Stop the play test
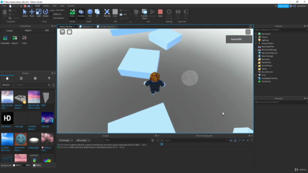 coord(160,13)
